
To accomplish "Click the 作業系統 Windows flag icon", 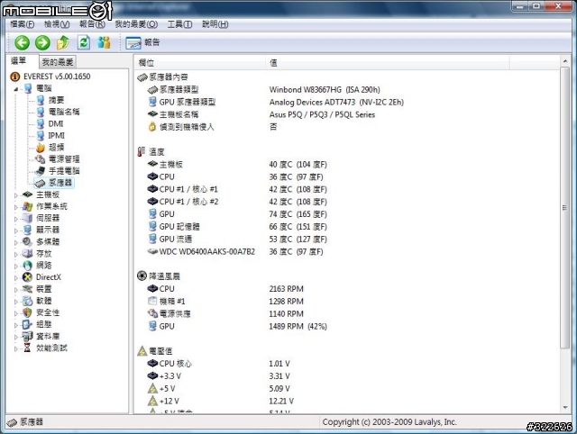I will 27,206.
